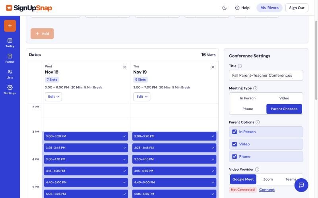Expand the Edit dropdown for Nov 18
Image resolution: width=318 pixels, height=198 pixels.
pyautogui.click(x=53, y=97)
